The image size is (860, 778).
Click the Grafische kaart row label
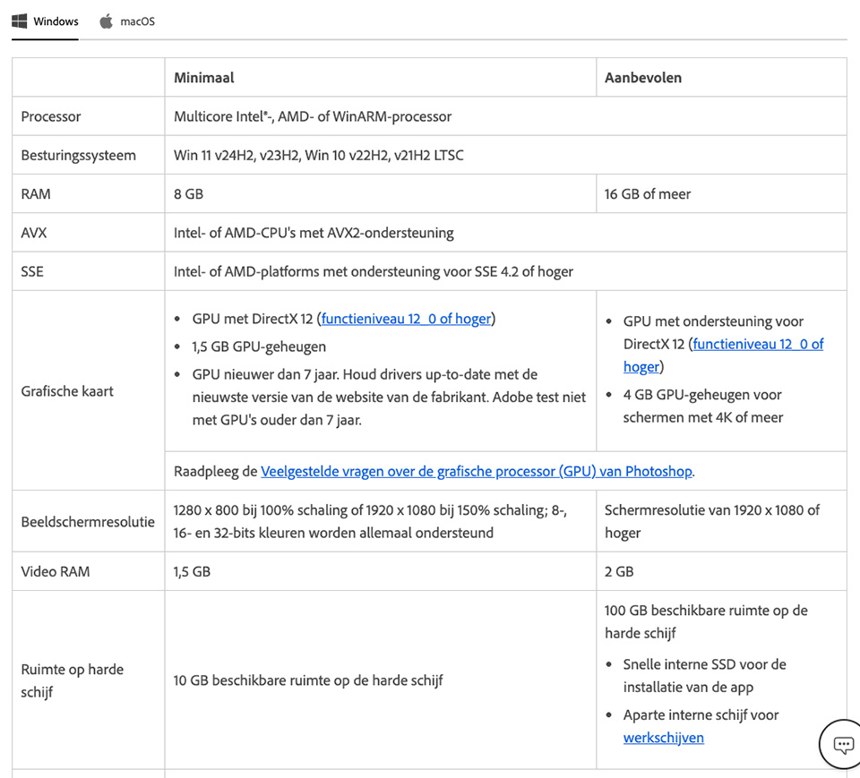coord(67,390)
